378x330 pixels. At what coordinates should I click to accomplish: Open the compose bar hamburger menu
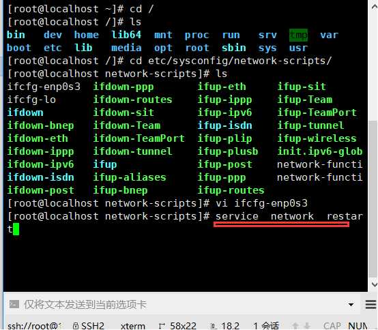click(x=370, y=305)
